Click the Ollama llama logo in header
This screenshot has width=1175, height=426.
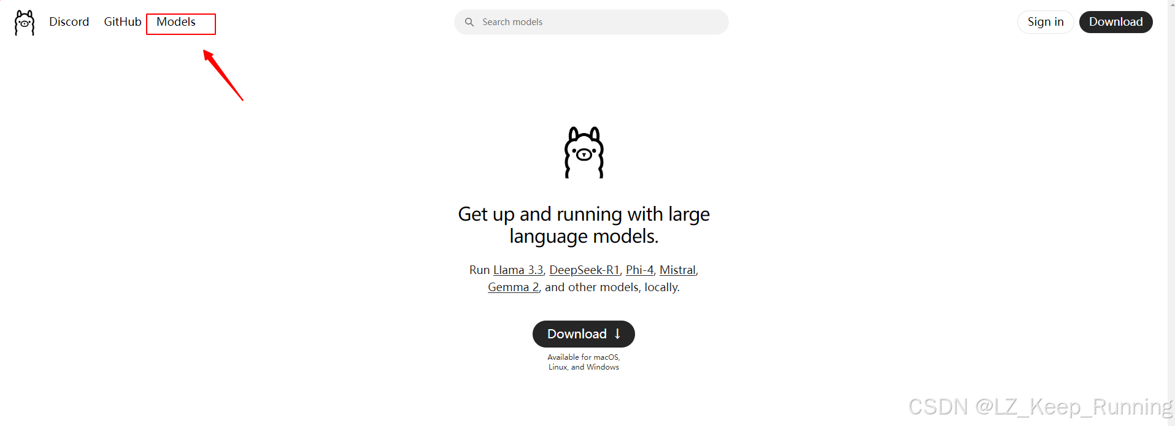(x=25, y=23)
